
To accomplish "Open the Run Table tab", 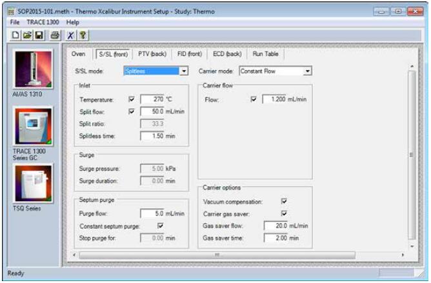I will coord(266,54).
